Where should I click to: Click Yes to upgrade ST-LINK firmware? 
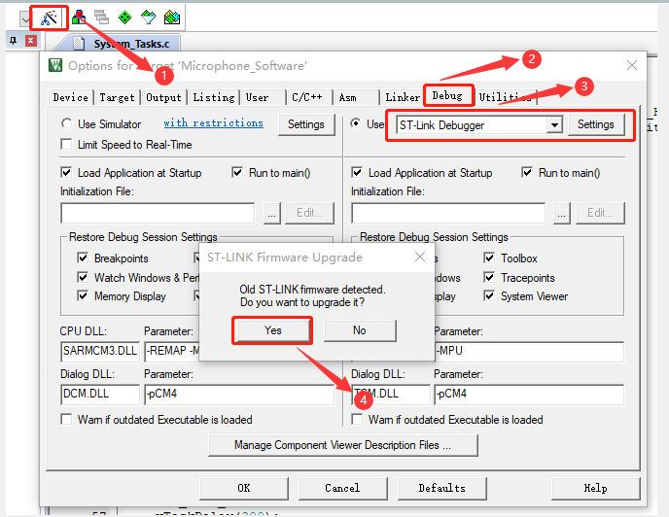pyautogui.click(x=272, y=330)
